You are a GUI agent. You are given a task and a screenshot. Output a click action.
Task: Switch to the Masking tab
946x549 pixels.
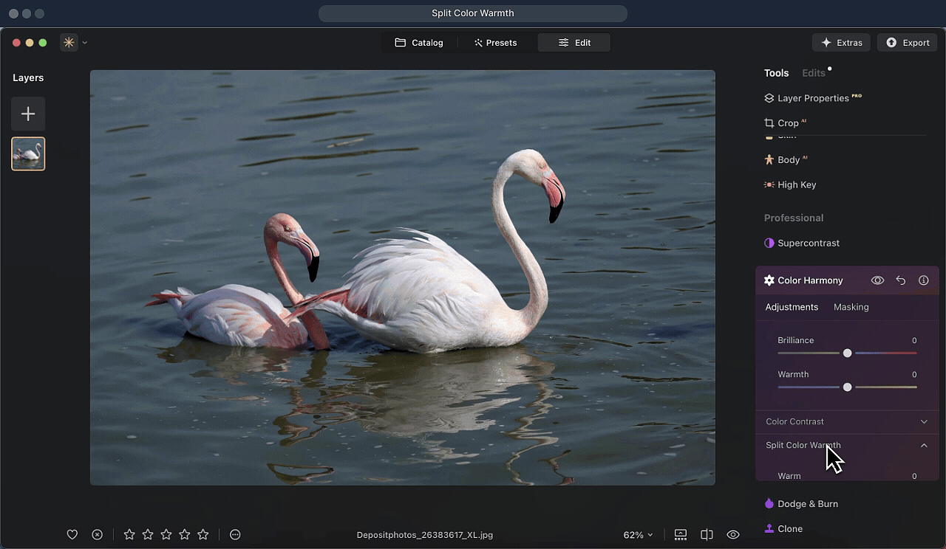pyautogui.click(x=851, y=307)
